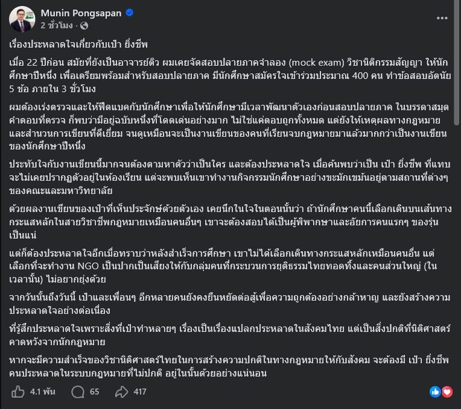
Task: Open the three-dot post options menu
Action: 442,18
